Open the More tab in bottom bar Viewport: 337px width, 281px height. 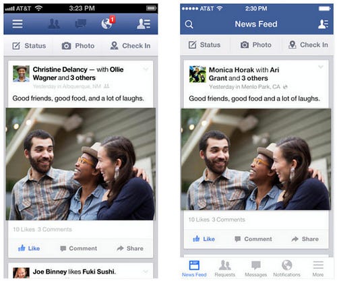tap(318, 268)
